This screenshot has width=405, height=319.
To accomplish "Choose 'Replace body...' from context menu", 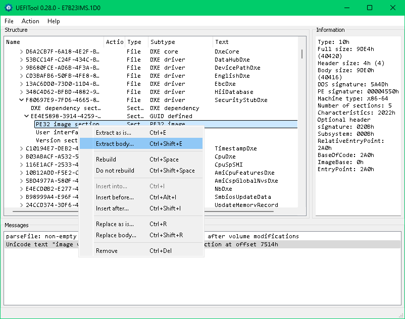I will click(141, 235).
